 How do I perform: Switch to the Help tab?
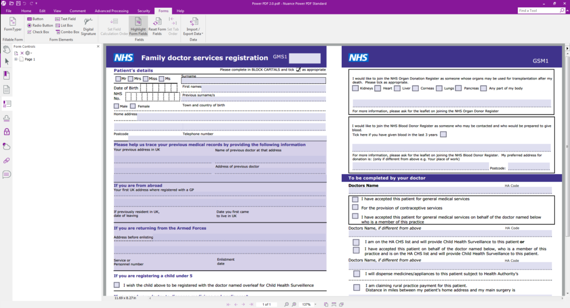pyautogui.click(x=180, y=11)
